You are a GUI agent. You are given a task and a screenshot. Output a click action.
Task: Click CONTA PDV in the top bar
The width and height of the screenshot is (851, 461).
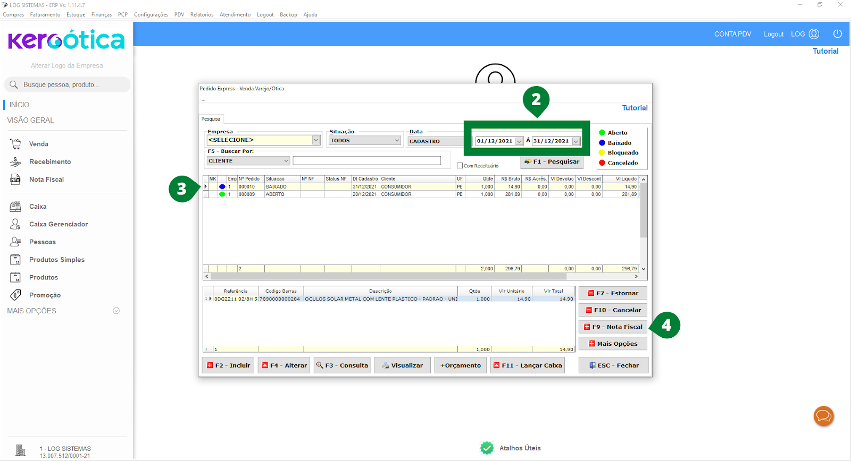coord(732,34)
